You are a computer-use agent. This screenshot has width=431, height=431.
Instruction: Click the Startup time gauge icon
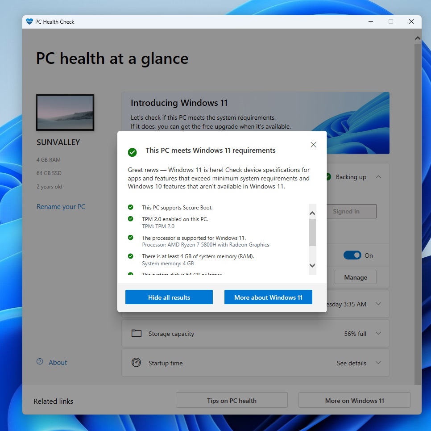[137, 363]
